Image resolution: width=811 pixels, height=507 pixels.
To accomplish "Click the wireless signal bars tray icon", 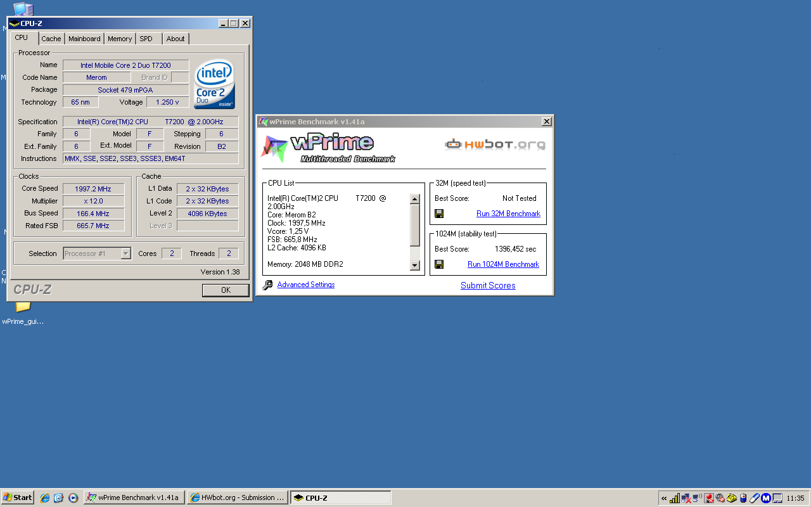I will [675, 498].
